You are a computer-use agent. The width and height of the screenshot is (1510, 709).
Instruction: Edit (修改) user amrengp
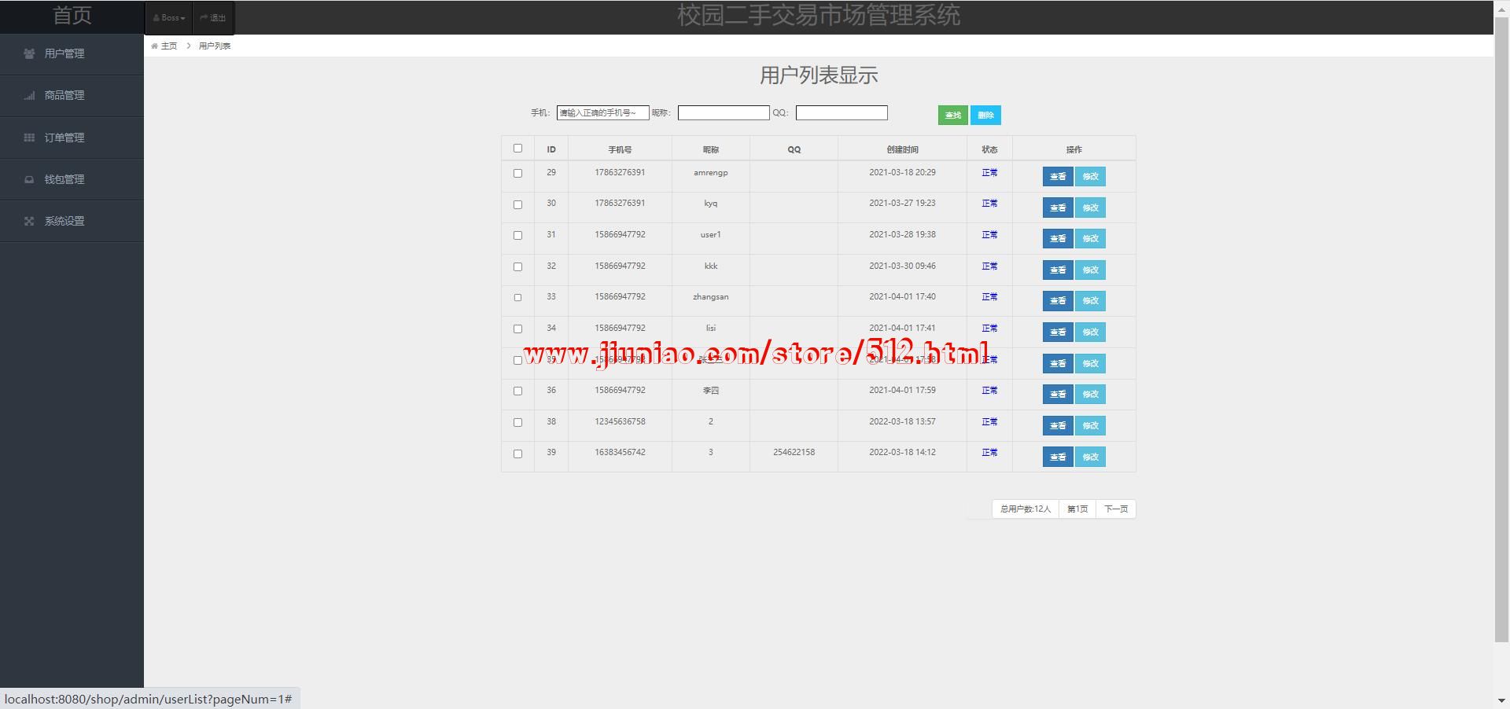click(1090, 176)
